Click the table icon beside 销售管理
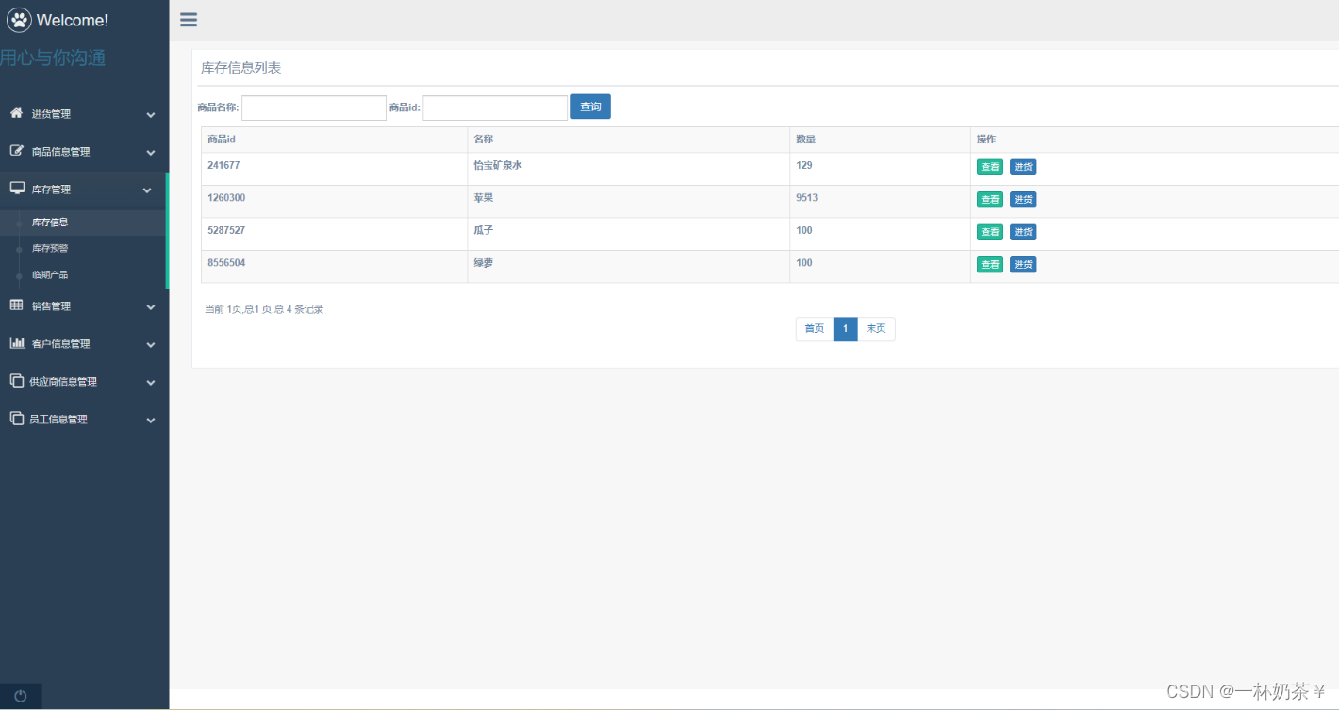 16,305
